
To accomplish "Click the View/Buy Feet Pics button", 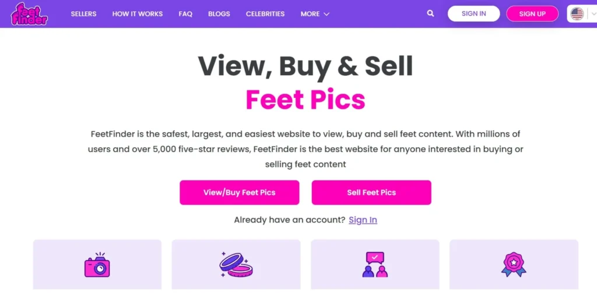I will tap(239, 192).
